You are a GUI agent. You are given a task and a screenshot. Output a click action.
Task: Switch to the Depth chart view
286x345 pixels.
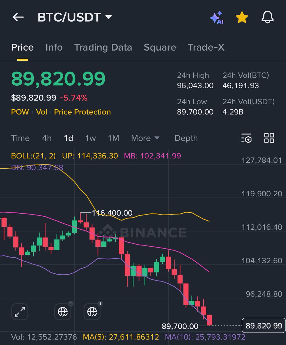(186, 138)
